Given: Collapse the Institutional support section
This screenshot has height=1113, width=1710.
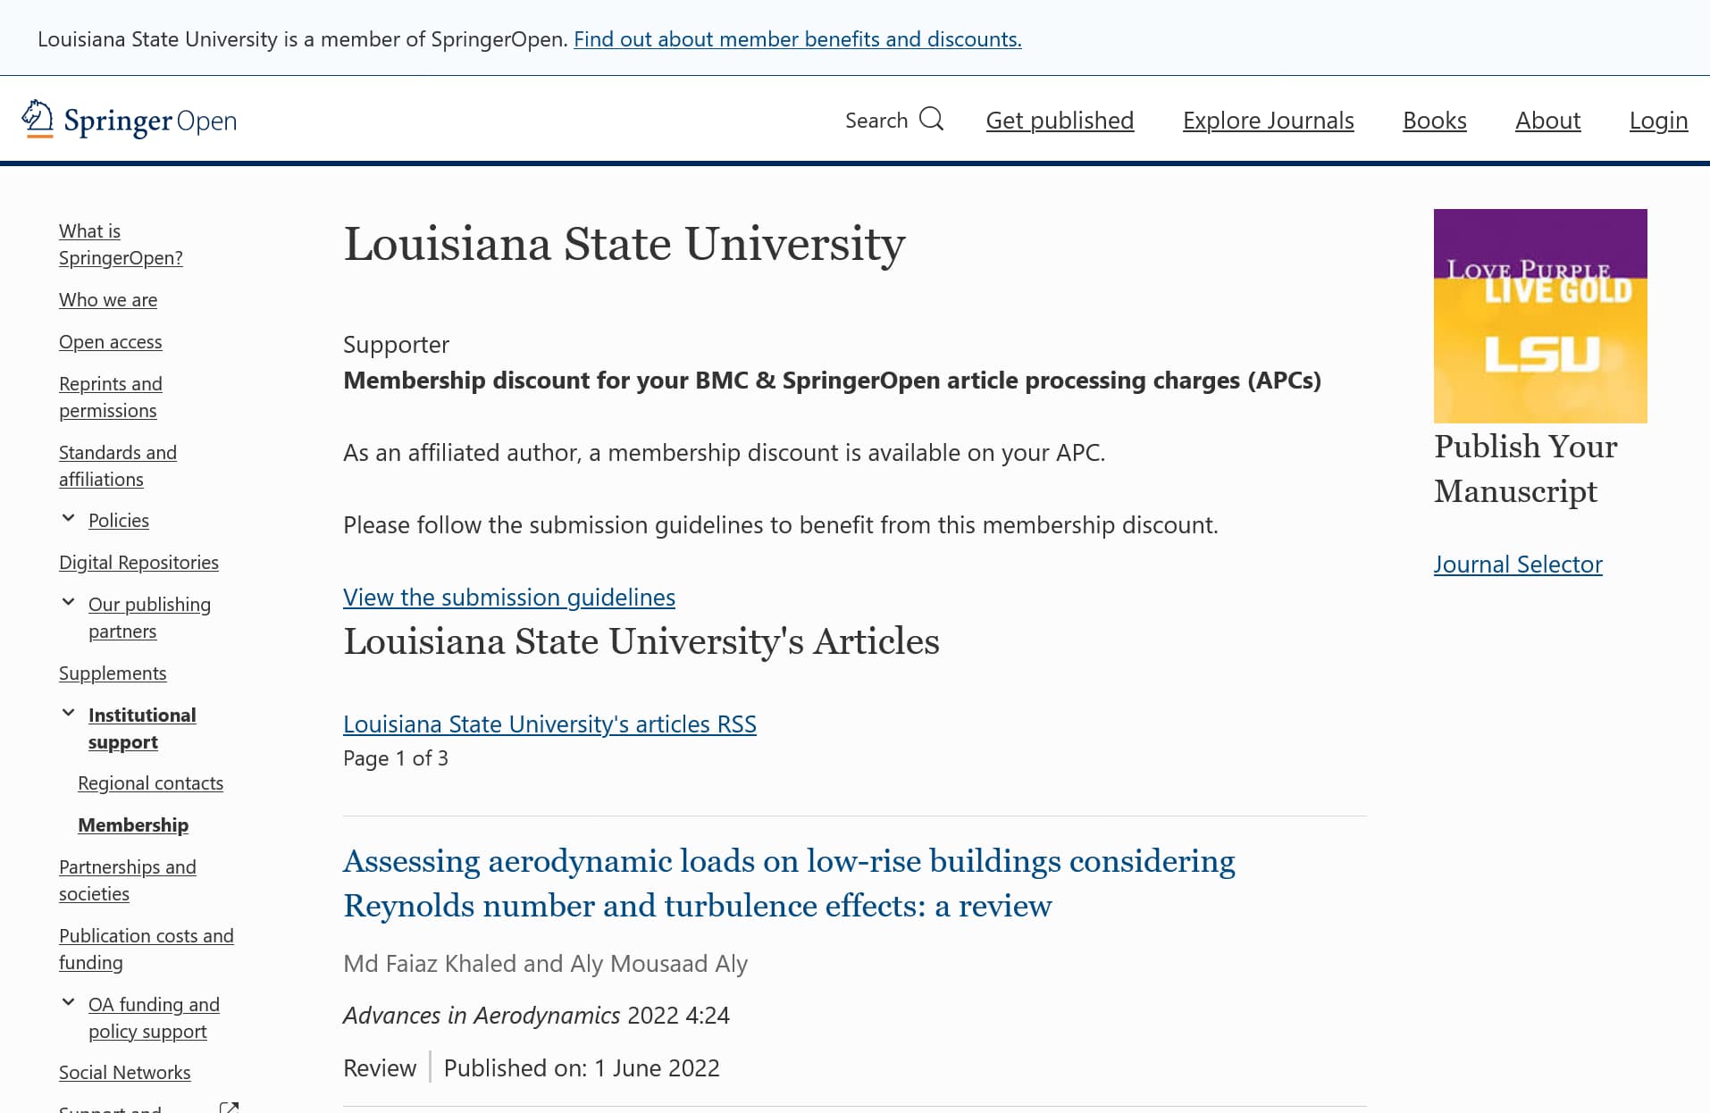Looking at the screenshot, I should tap(68, 713).
